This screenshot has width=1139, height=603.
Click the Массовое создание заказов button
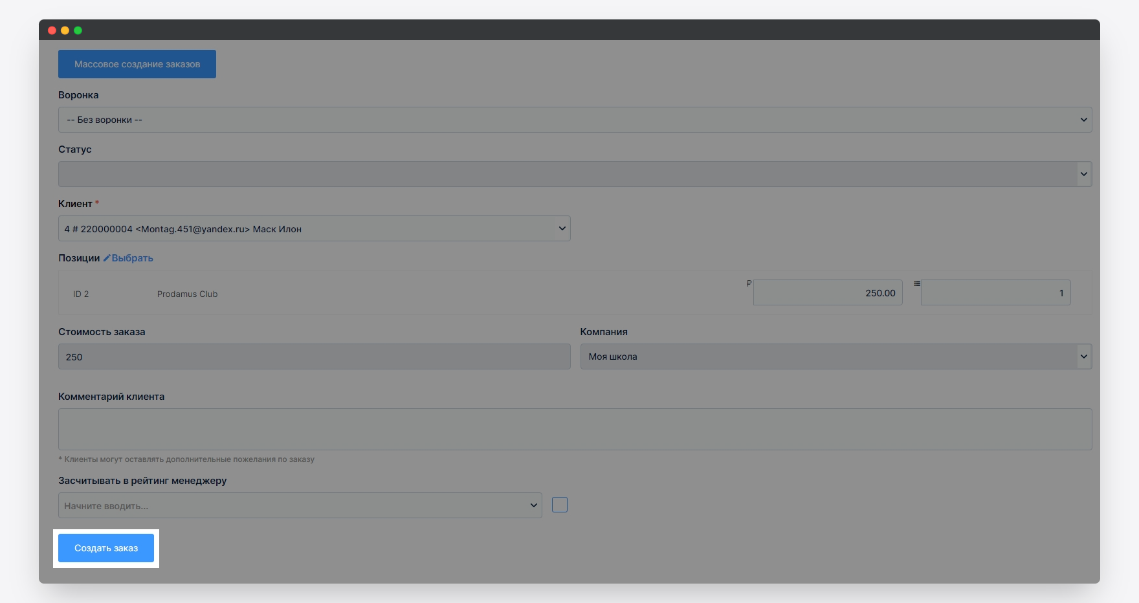tap(137, 64)
